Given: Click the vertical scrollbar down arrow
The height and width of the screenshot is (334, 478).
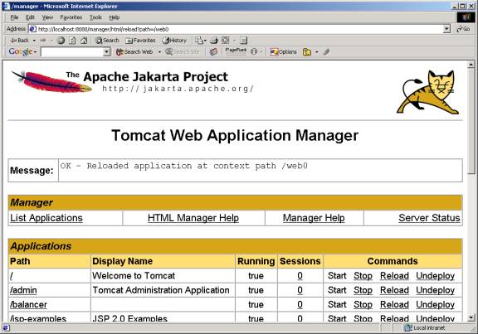Looking at the screenshot, I should 471,317.
